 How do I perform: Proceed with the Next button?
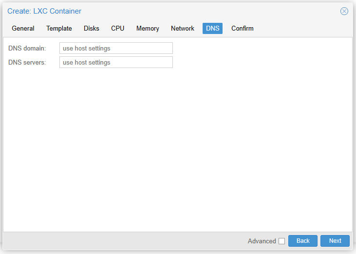coord(335,241)
